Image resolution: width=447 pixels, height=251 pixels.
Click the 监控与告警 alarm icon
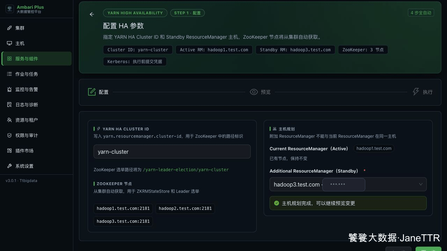click(9, 89)
